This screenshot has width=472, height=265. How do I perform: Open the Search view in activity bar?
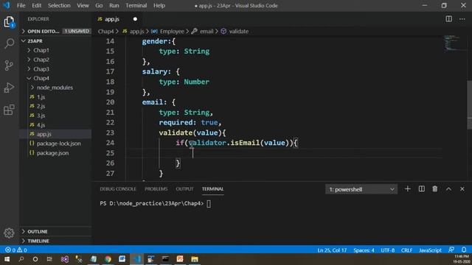click(x=9, y=43)
